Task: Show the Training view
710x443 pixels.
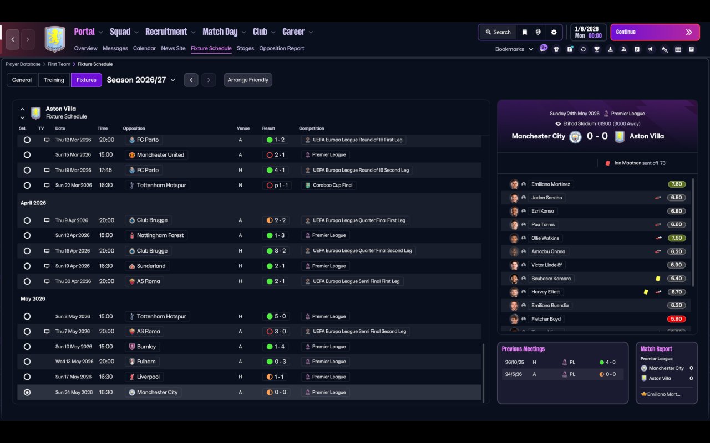Action: 54,80
